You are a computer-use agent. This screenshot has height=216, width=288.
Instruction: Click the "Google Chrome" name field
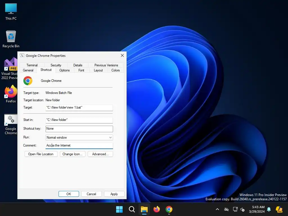click(x=51, y=81)
